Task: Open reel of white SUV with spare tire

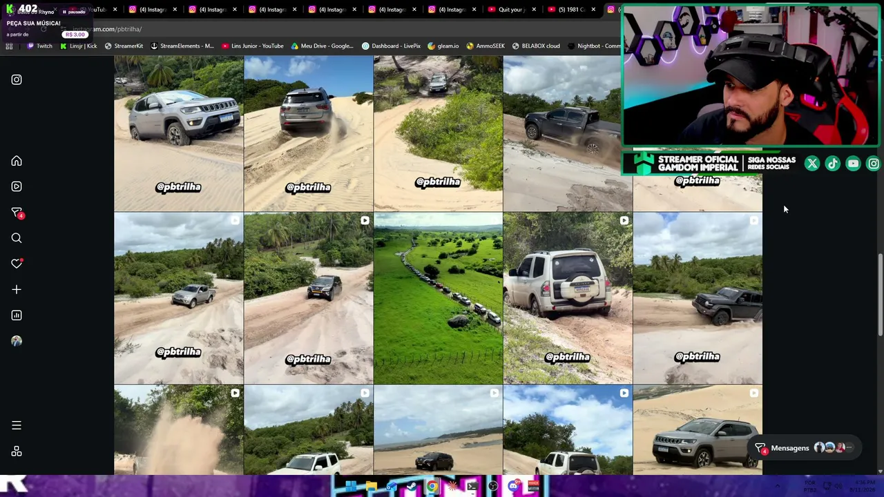Action: (x=568, y=298)
